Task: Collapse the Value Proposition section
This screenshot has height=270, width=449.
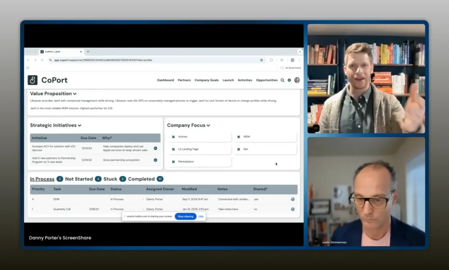Action: coord(75,94)
